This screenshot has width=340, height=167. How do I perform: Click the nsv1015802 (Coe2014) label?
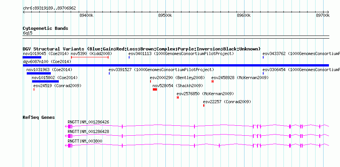[x=55, y=78]
